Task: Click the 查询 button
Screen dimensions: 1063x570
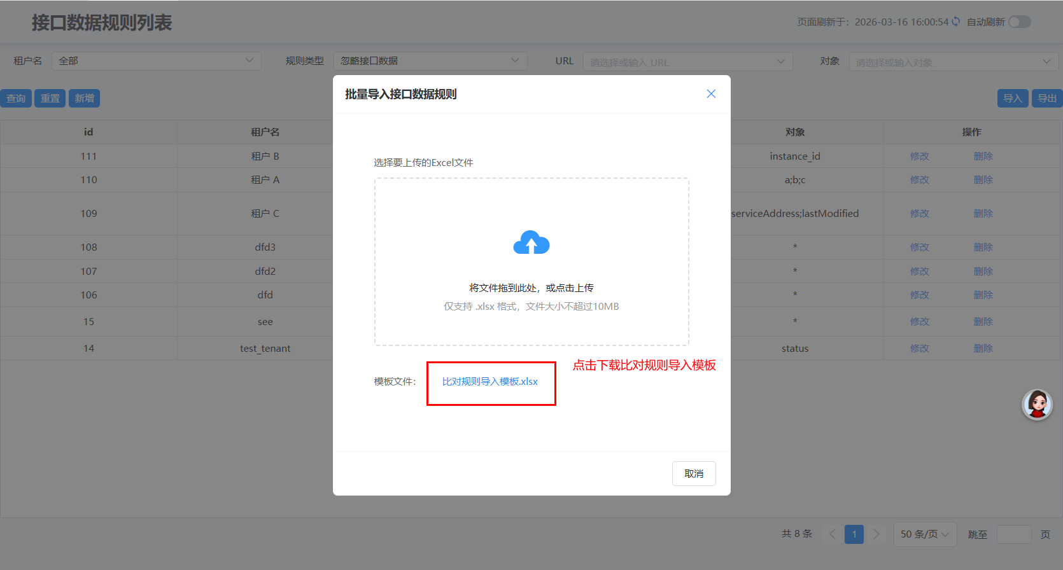Action: [16, 98]
